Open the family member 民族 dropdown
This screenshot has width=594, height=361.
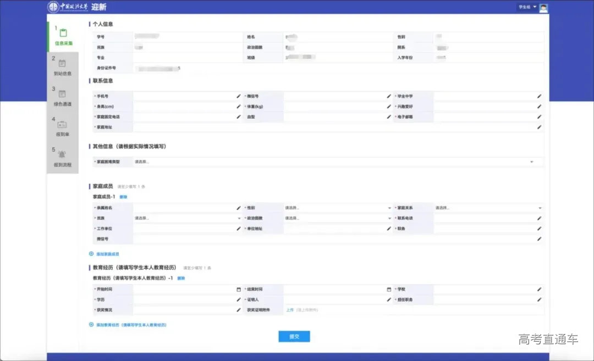coord(239,219)
